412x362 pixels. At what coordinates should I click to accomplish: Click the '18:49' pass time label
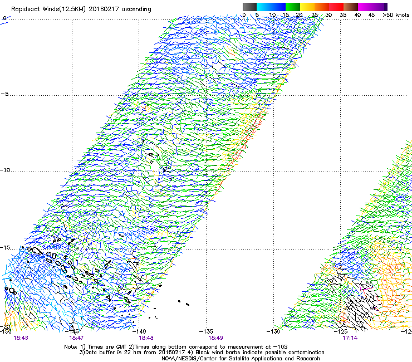[x=215, y=338]
